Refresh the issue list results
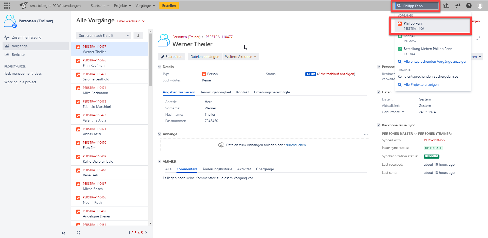 click(79, 233)
